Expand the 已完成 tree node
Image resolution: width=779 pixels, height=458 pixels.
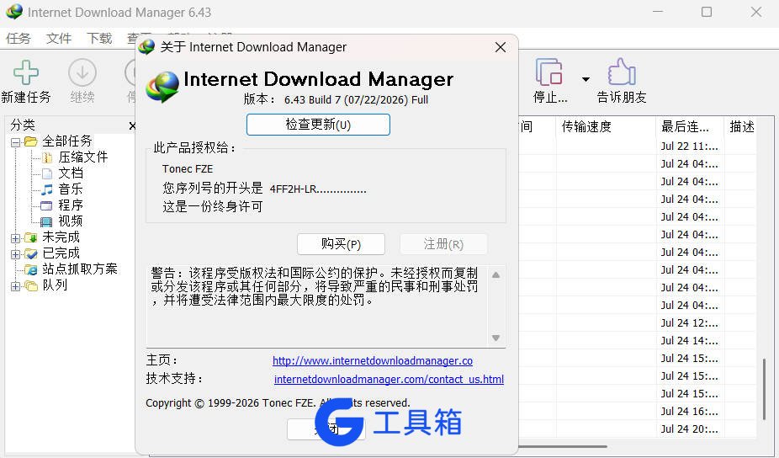pyautogui.click(x=15, y=254)
